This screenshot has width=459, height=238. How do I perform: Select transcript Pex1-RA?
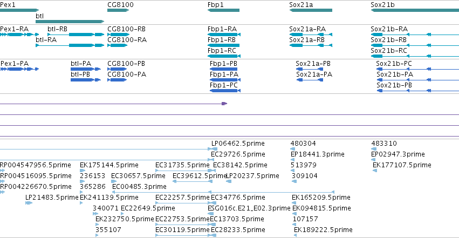click(19, 35)
